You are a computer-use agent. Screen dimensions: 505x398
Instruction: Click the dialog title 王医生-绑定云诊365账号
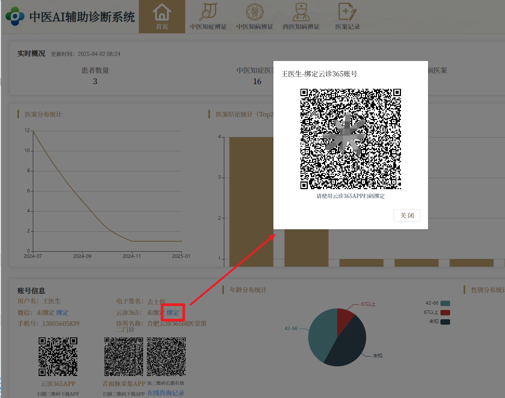319,74
